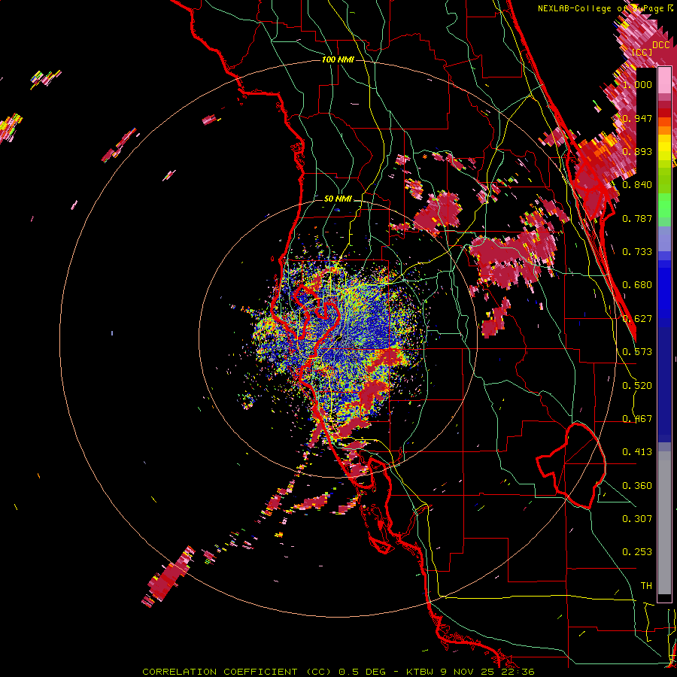Click the radar site at the center of the rings

pyautogui.click(x=338, y=339)
